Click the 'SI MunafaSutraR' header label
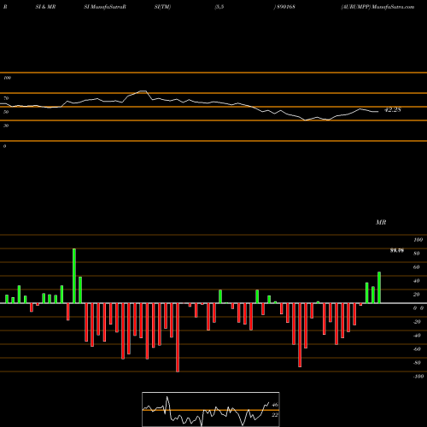 tap(105, 7)
